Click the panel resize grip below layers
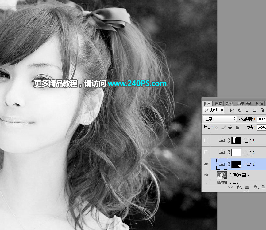 click(246, 191)
